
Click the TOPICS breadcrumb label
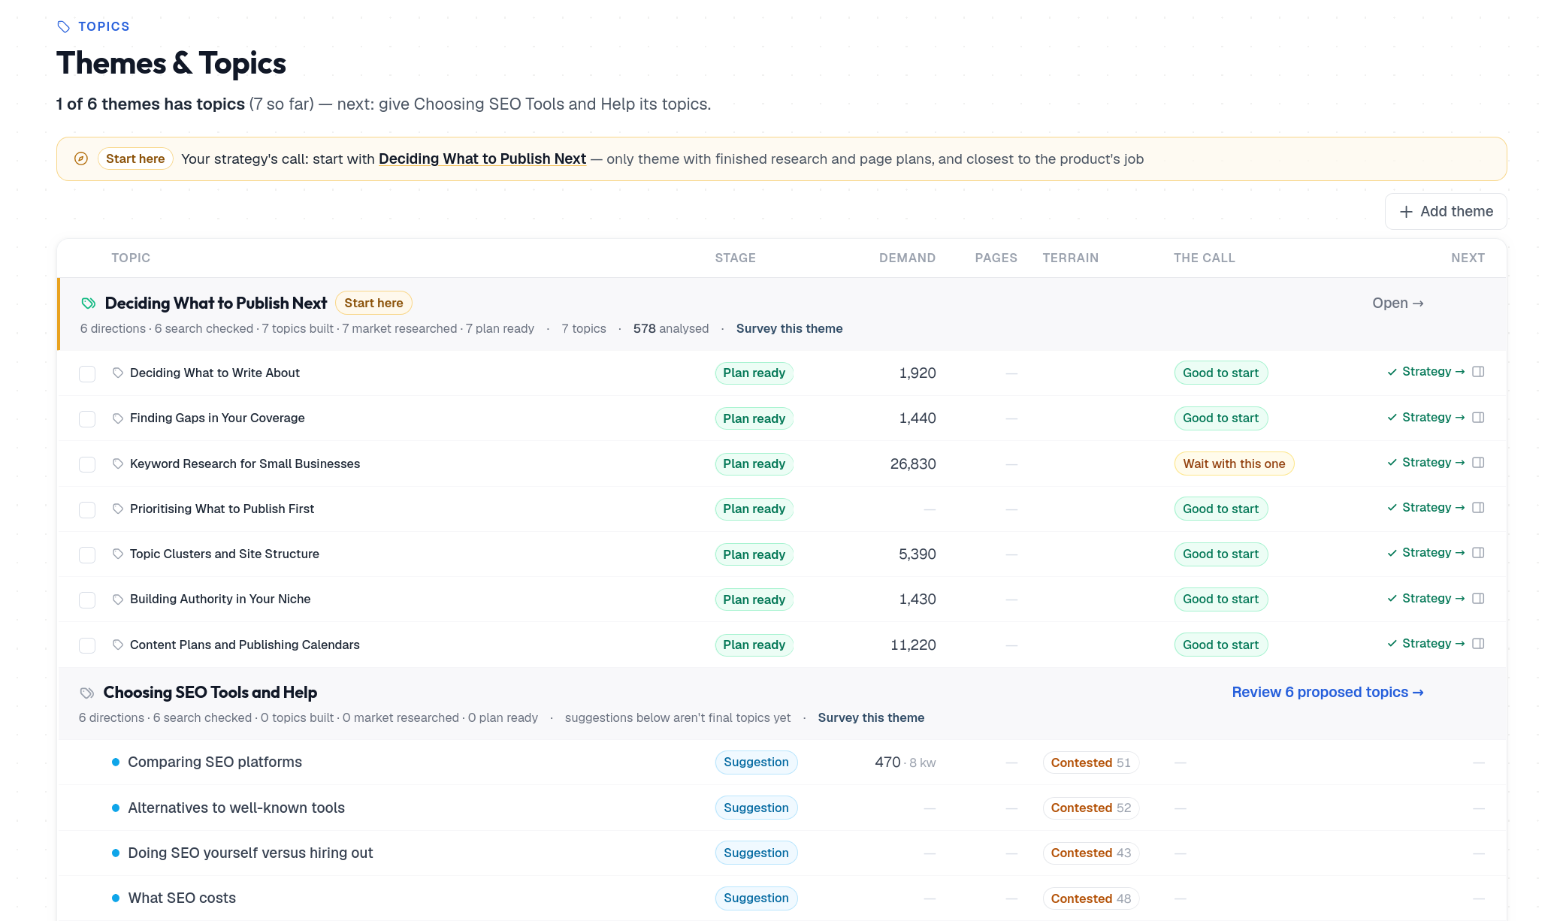(x=104, y=26)
